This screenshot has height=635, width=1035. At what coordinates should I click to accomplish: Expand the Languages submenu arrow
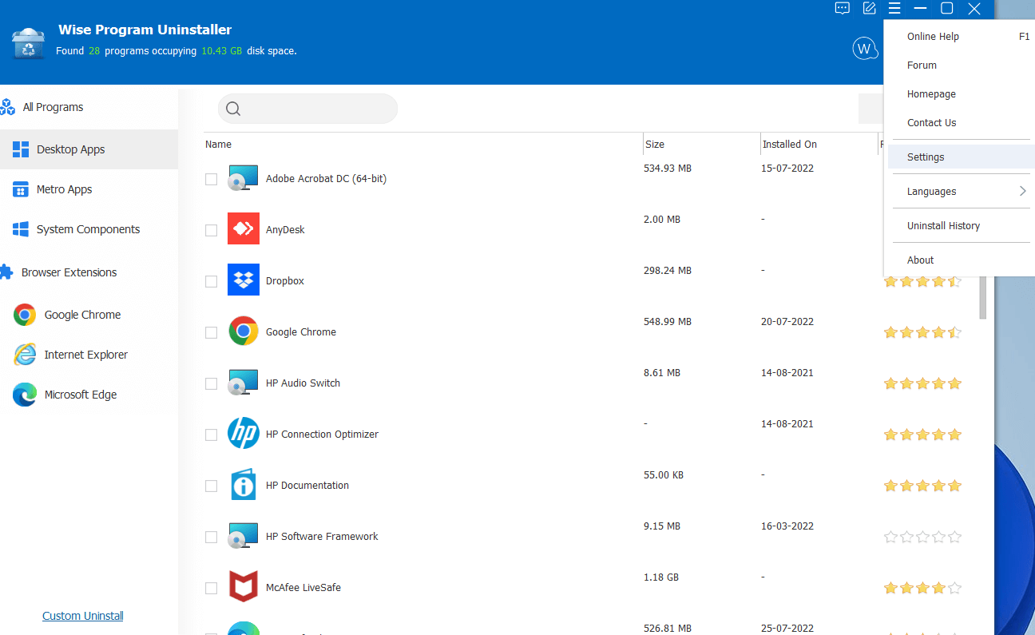[x=1022, y=191]
